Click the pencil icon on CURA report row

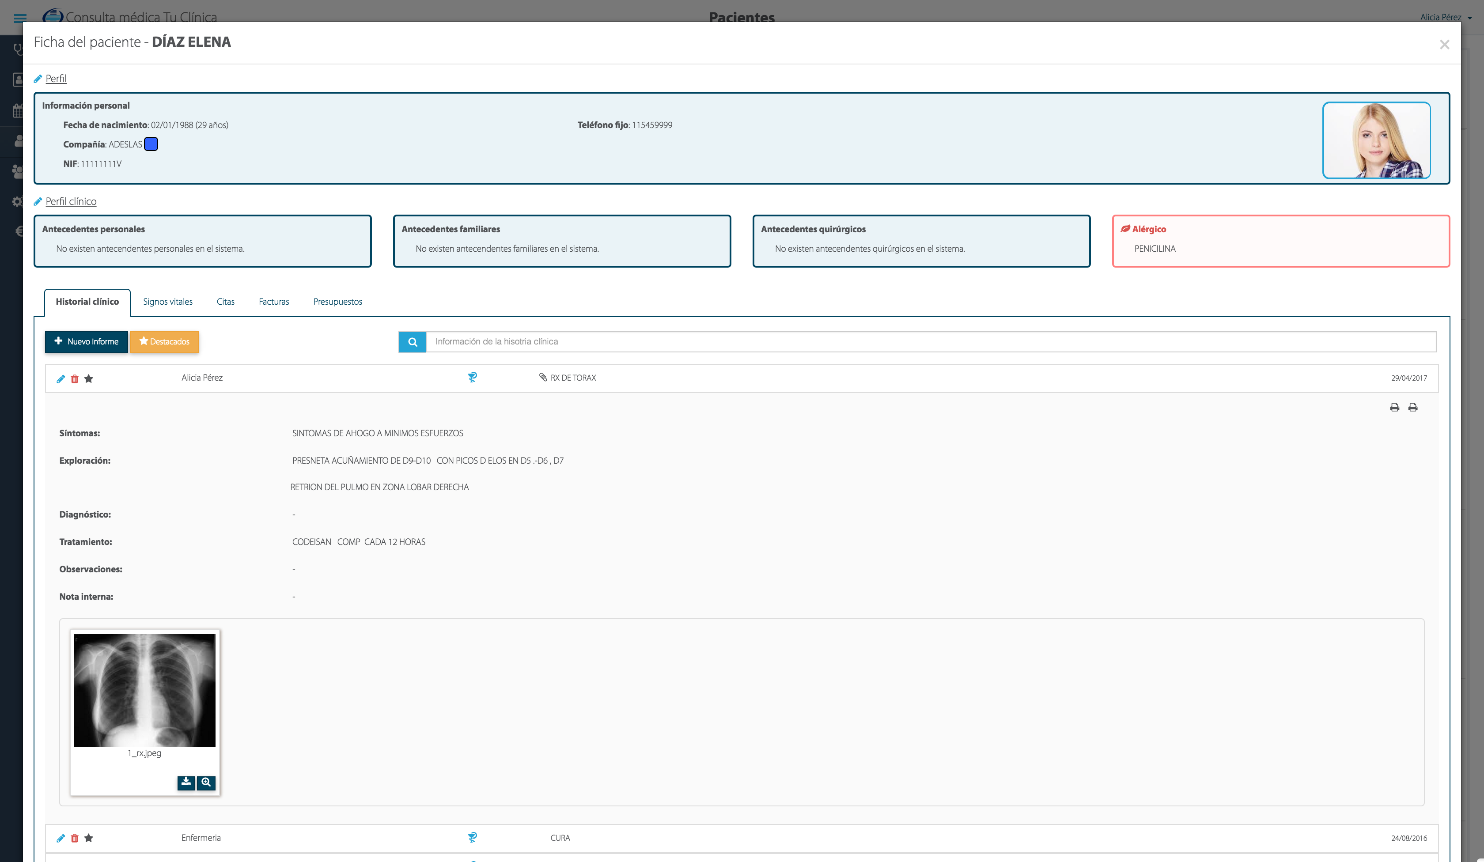click(x=61, y=838)
